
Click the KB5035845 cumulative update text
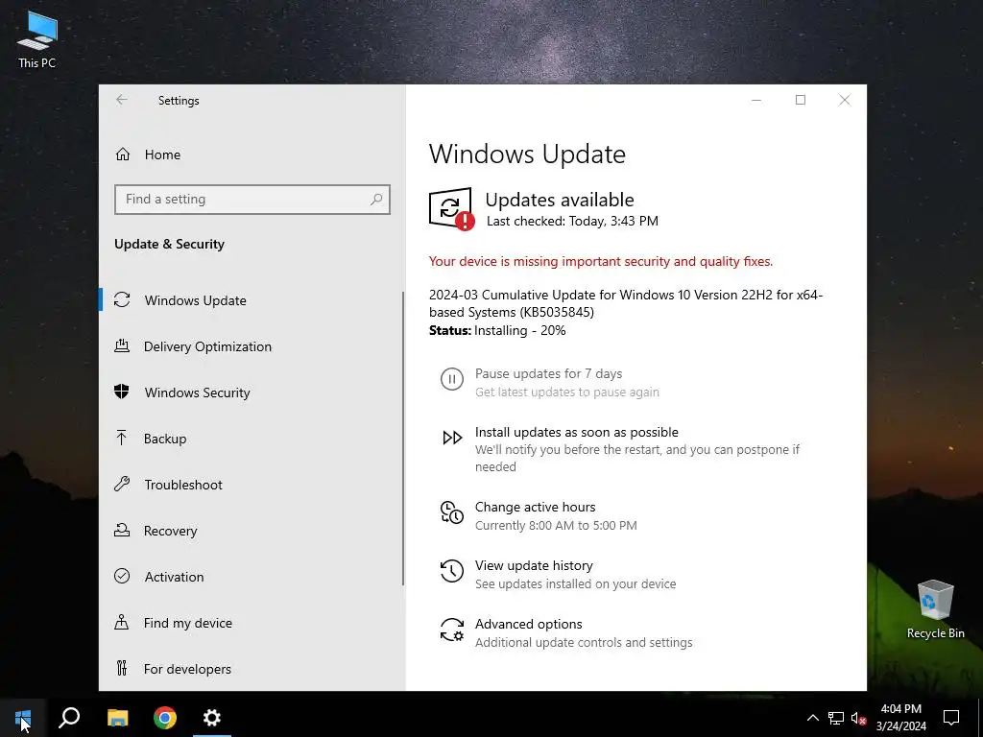[x=626, y=303]
